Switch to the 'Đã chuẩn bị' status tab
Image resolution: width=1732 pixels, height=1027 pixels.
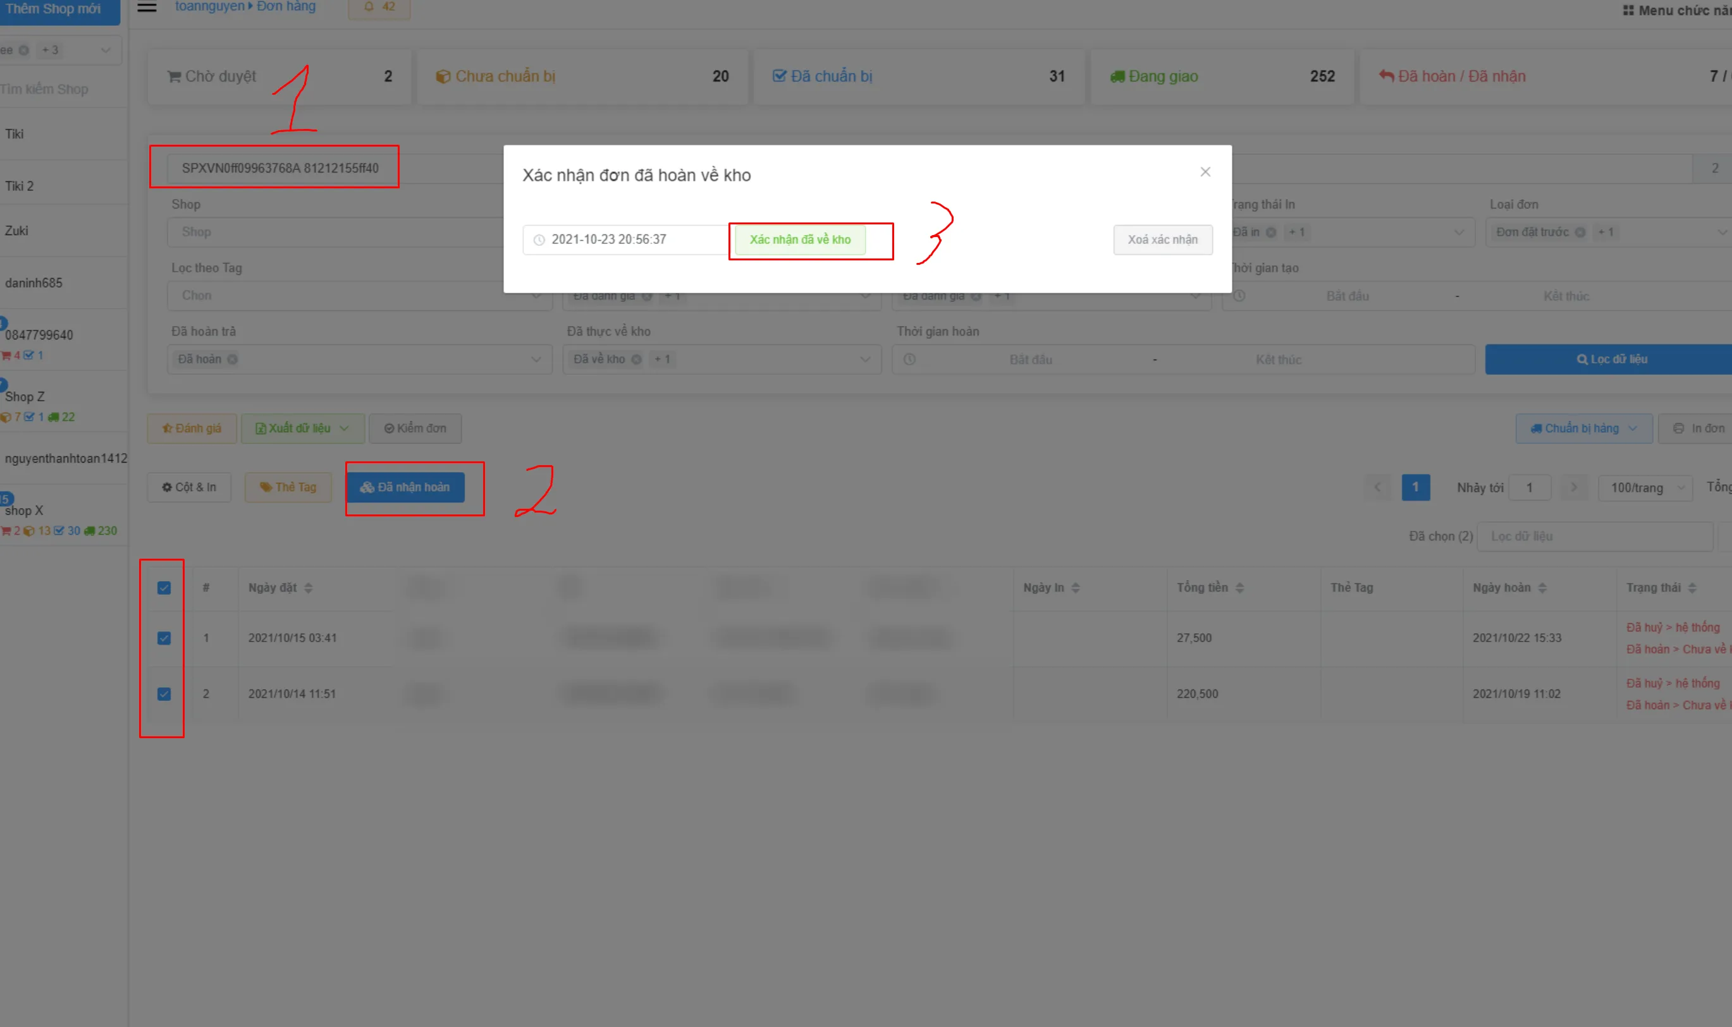(x=919, y=76)
